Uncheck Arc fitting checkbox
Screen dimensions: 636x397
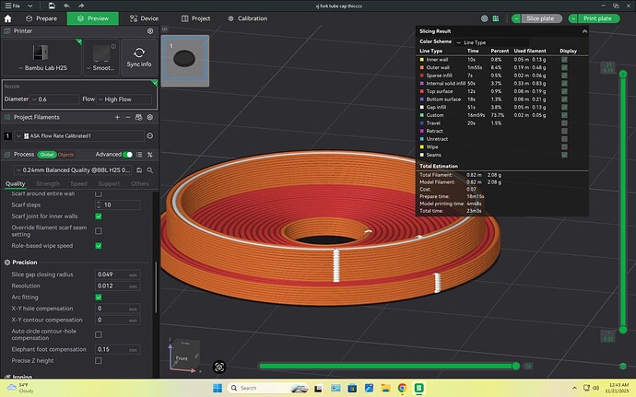click(98, 298)
